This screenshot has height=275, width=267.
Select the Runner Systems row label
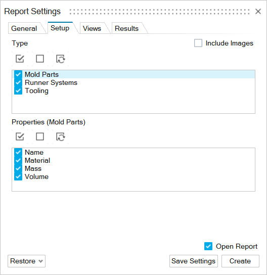tap(51, 82)
